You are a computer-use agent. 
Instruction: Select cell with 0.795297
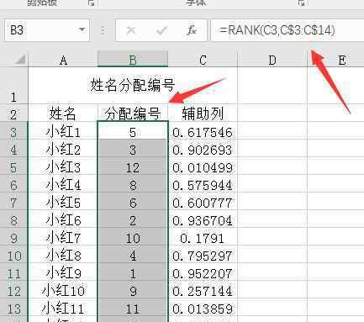click(x=203, y=254)
